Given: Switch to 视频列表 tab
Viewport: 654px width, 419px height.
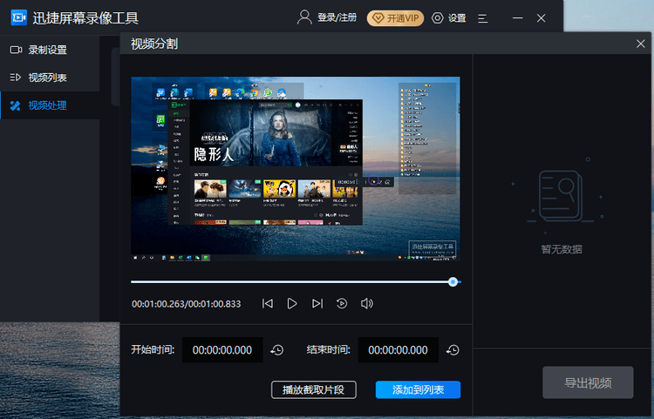Looking at the screenshot, I should [x=50, y=78].
